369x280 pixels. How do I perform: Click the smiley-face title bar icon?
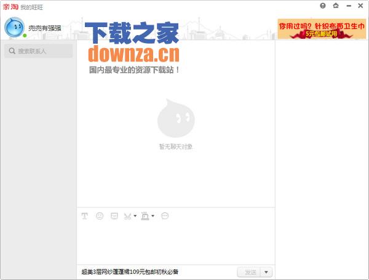323,6
